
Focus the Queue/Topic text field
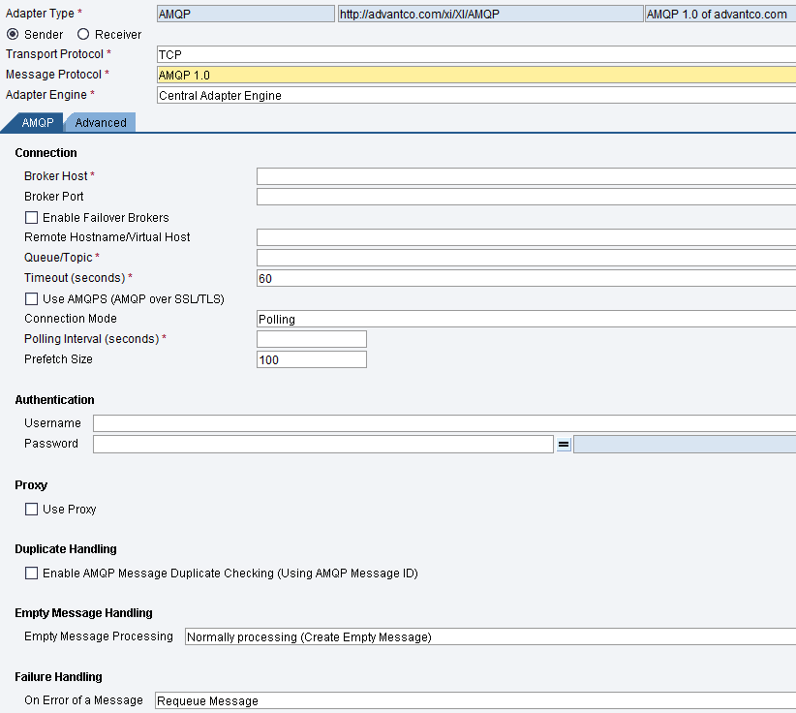(525, 258)
